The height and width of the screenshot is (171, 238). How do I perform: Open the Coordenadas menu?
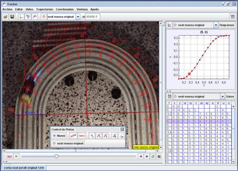[x=66, y=9]
